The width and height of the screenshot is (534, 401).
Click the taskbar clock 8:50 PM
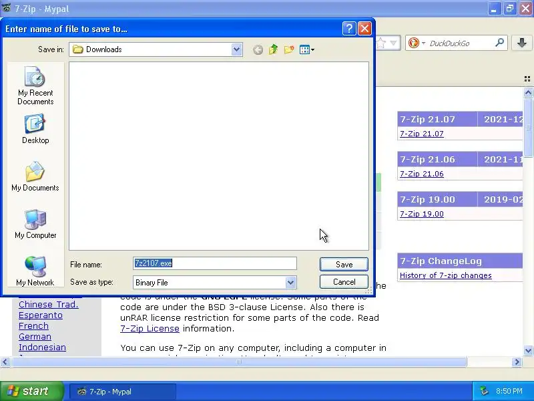(x=509, y=391)
